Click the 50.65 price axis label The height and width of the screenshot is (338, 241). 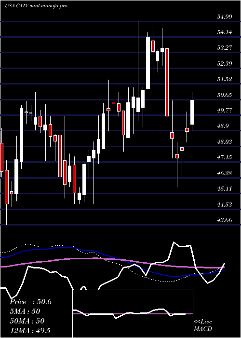point(225,95)
